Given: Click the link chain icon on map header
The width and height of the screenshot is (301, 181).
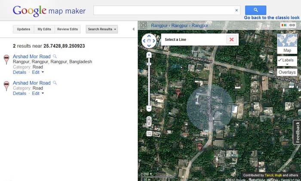Looking at the screenshot, I should [292, 25].
